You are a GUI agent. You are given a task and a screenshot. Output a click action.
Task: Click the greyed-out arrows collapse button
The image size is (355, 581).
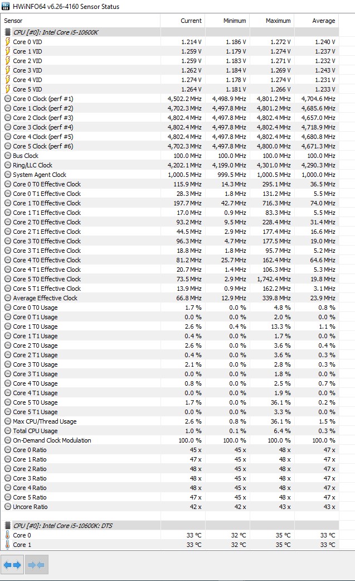tap(36, 565)
